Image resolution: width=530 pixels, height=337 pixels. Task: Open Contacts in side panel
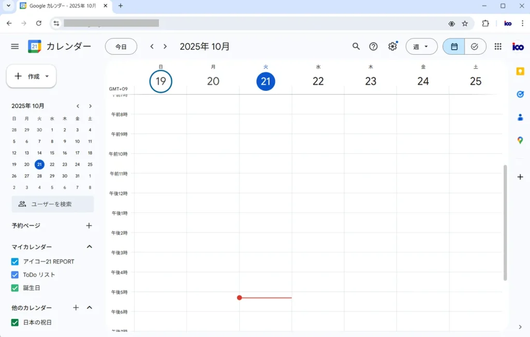(520, 117)
